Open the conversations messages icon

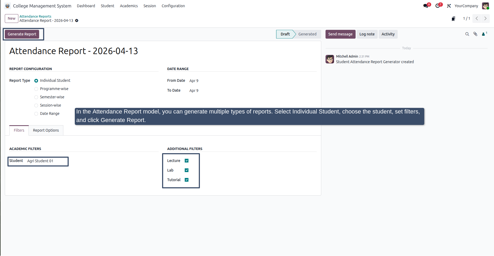(426, 6)
